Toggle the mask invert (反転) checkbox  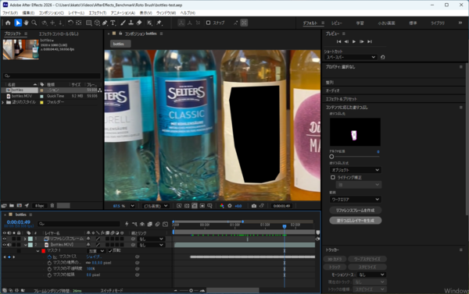[x=110, y=251]
